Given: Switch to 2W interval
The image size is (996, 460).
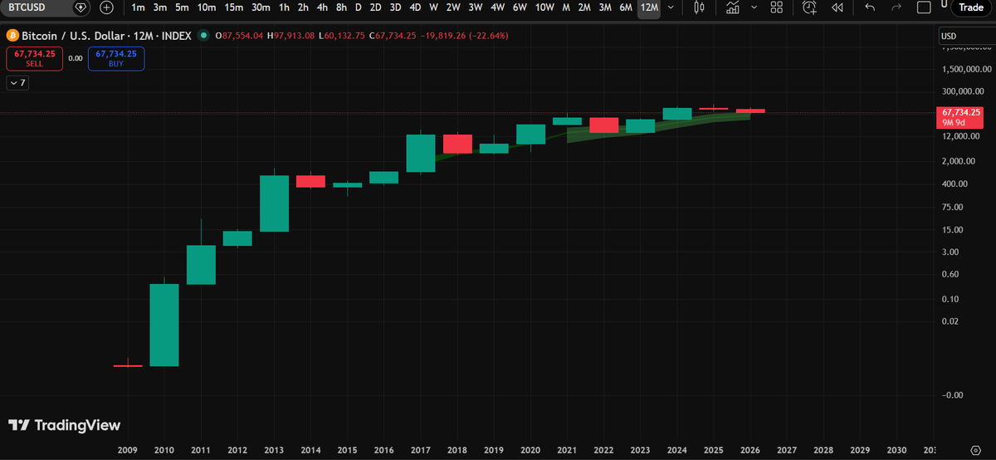Looking at the screenshot, I should pos(453,7).
